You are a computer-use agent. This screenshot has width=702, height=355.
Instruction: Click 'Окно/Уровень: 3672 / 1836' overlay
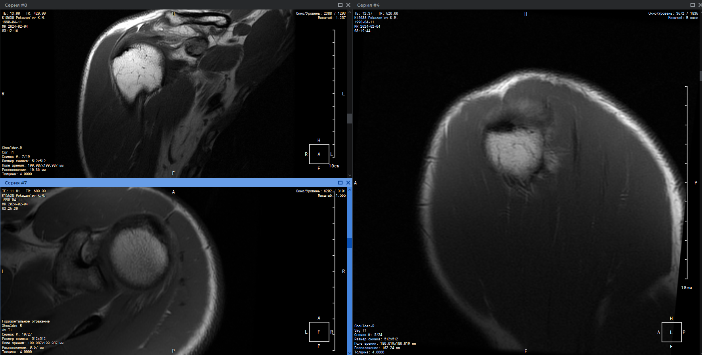(673, 13)
